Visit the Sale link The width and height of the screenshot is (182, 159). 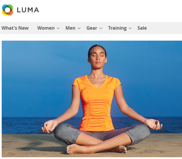[142, 28]
